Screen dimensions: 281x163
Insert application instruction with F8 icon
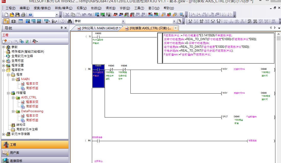(x=218, y=21)
